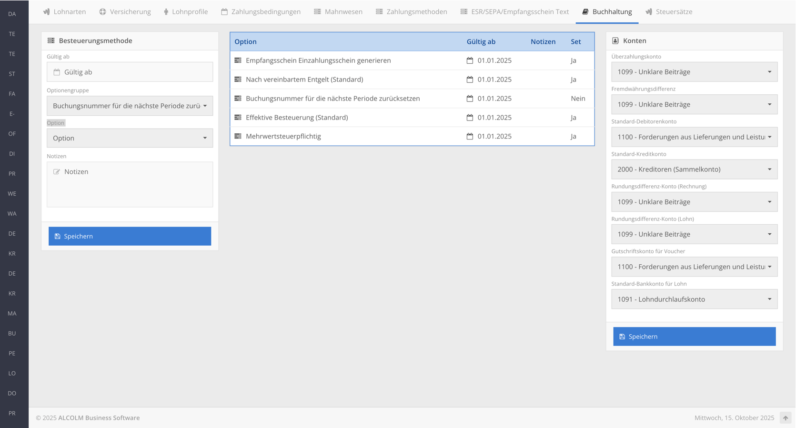Switch to the Steuersätze tab
The height and width of the screenshot is (428, 796).
pyautogui.click(x=669, y=12)
